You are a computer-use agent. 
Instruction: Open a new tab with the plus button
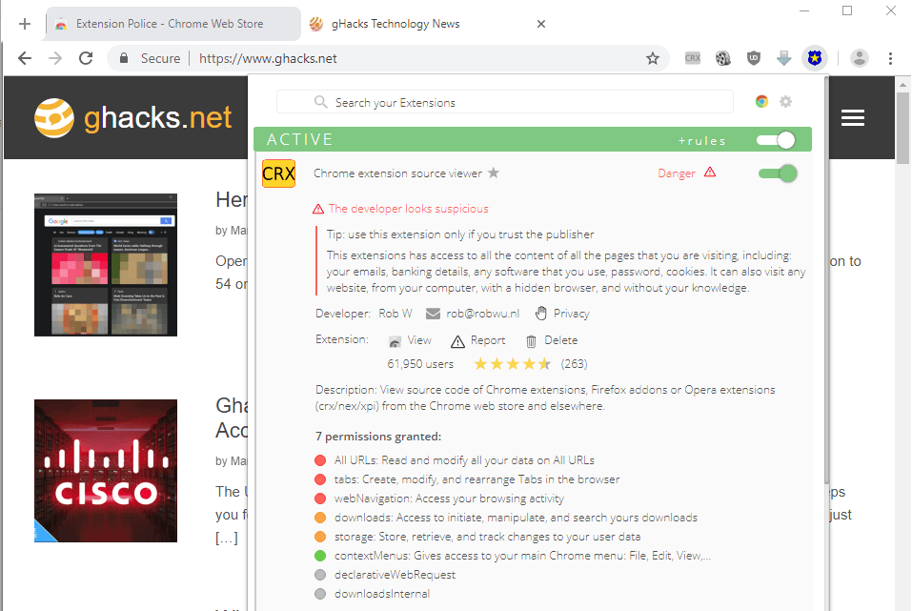point(25,24)
